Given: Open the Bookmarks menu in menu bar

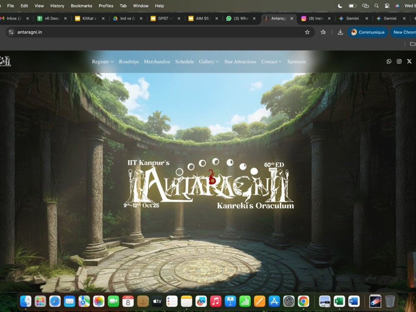Looking at the screenshot, I should [82, 6].
